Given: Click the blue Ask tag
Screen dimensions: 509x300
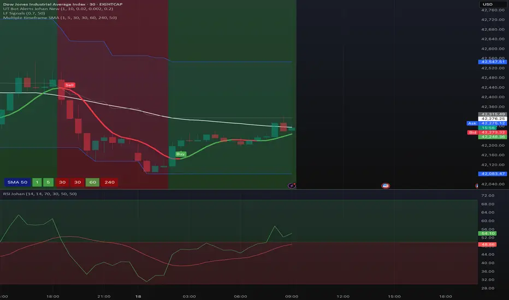Looking at the screenshot, I should tap(472, 123).
